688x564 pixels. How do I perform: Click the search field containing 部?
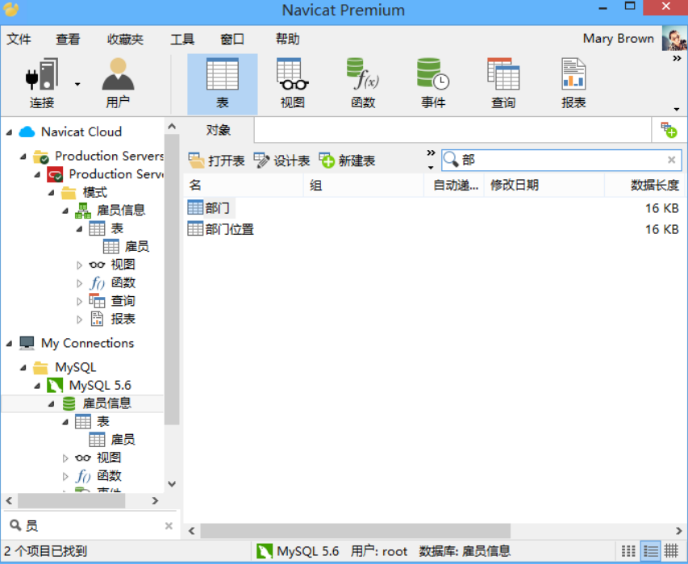(561, 160)
